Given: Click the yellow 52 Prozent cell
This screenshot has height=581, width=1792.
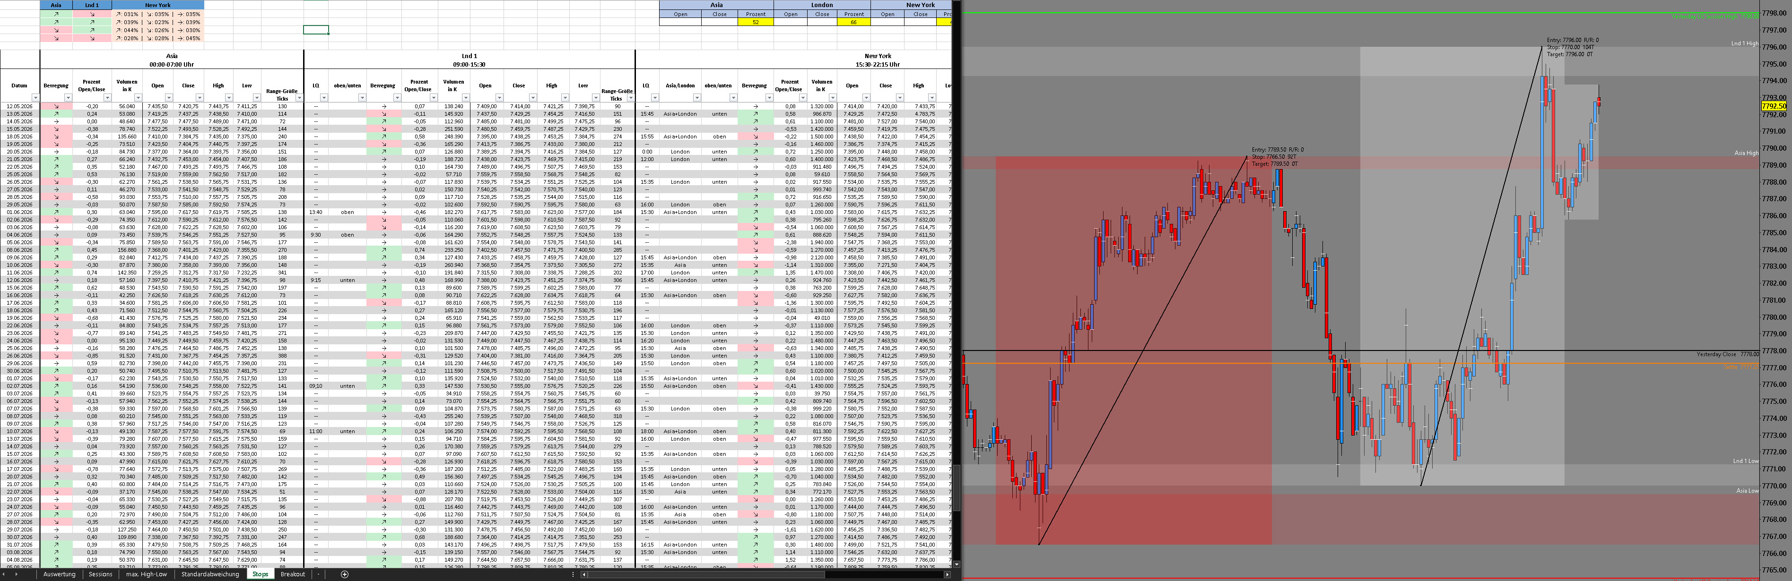Looking at the screenshot, I should 756,22.
